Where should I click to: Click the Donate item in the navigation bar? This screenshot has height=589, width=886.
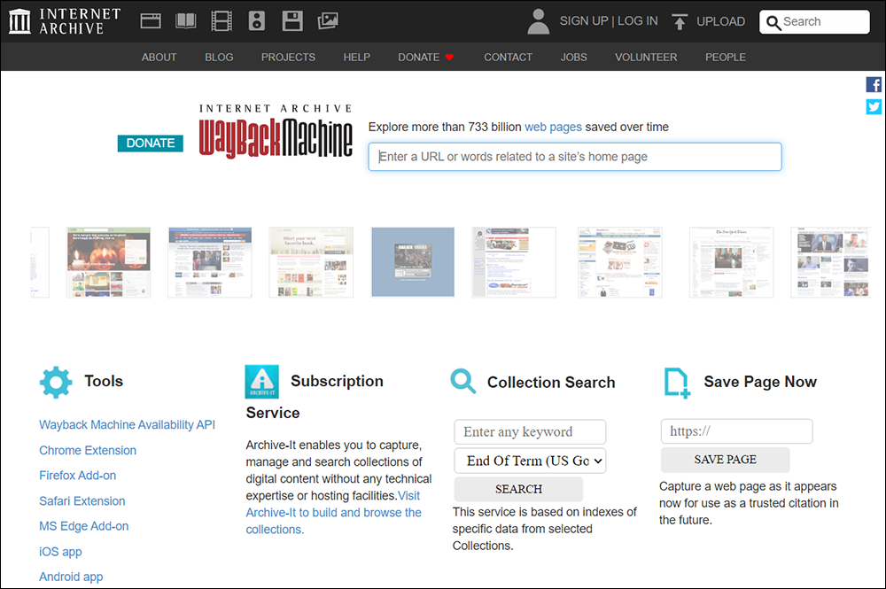pyautogui.click(x=419, y=57)
